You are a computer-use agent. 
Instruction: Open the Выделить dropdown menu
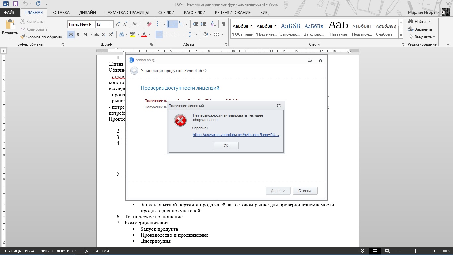click(x=422, y=37)
